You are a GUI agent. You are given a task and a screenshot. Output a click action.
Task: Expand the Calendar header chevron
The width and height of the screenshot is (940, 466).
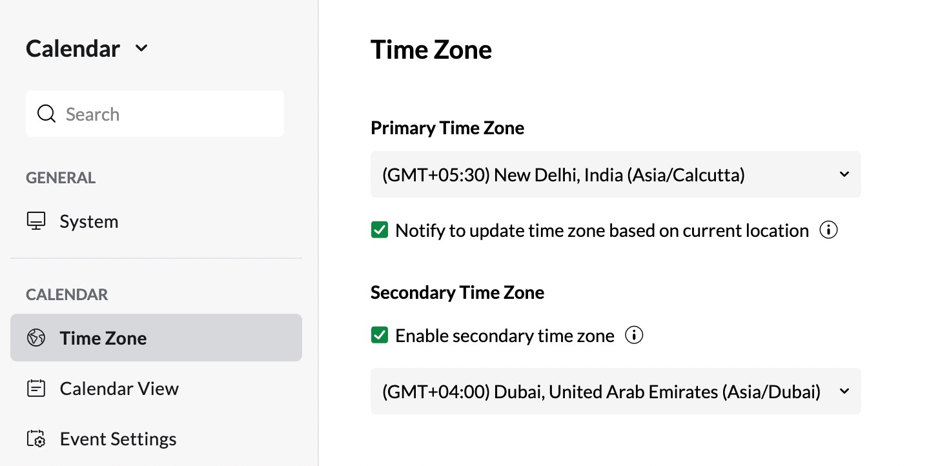pos(142,48)
